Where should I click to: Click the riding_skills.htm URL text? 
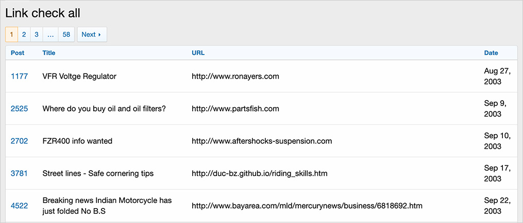coord(259,174)
